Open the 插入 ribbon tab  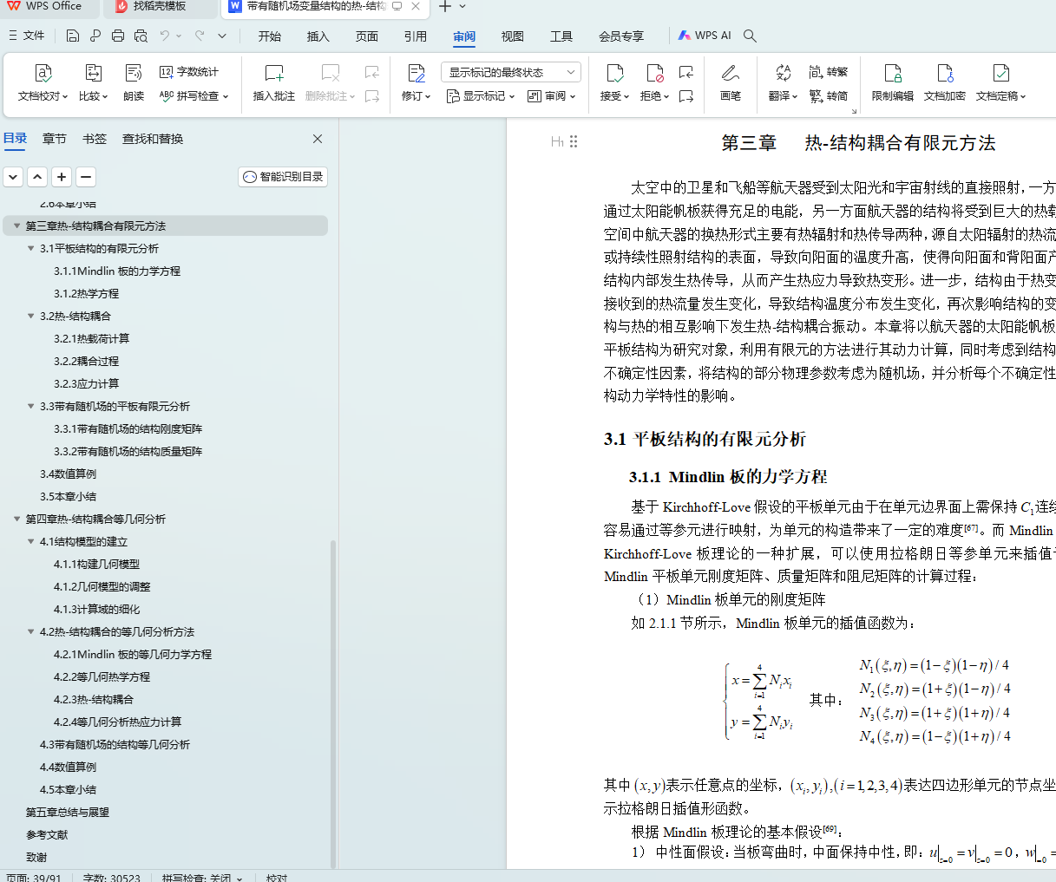[318, 36]
